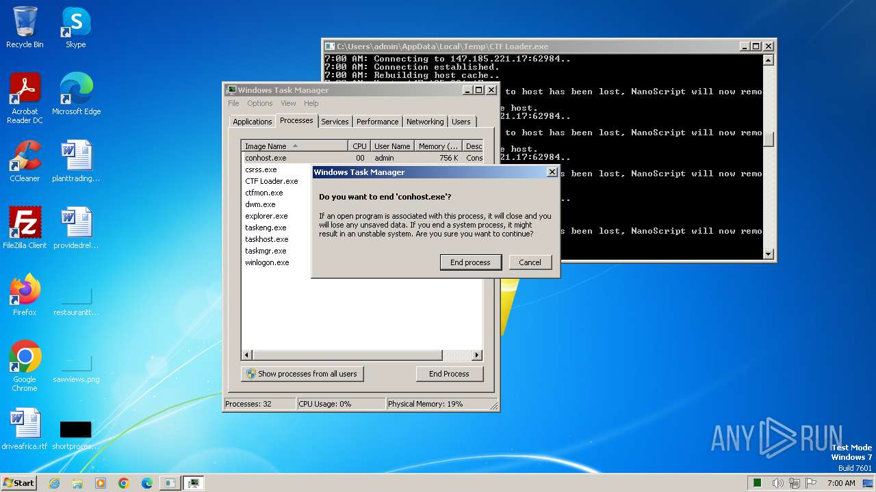Switch to the Networking tab
Viewport: 876px width, 492px height.
coord(425,122)
